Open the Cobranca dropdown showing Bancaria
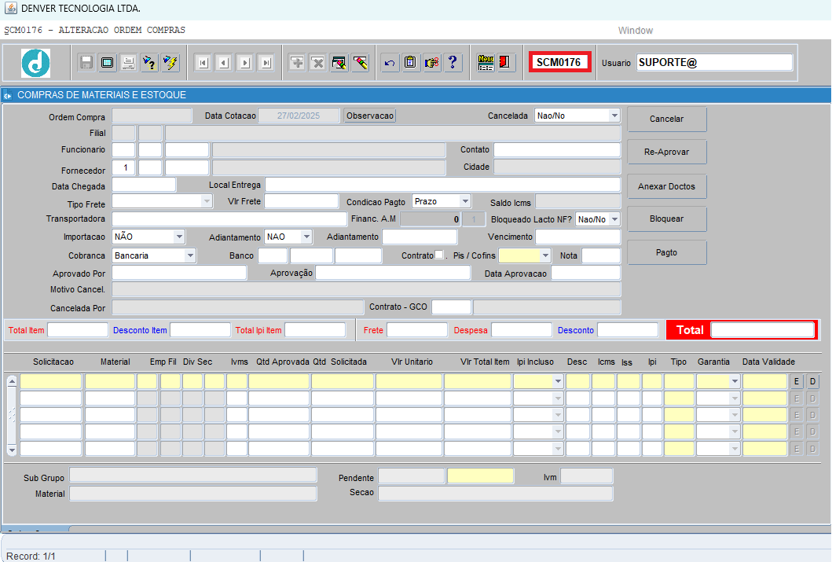The image size is (832, 562). point(190,255)
